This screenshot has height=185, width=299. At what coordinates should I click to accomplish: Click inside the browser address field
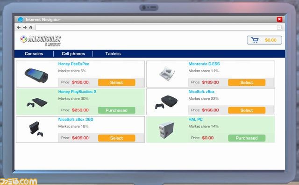(x=156, y=27)
